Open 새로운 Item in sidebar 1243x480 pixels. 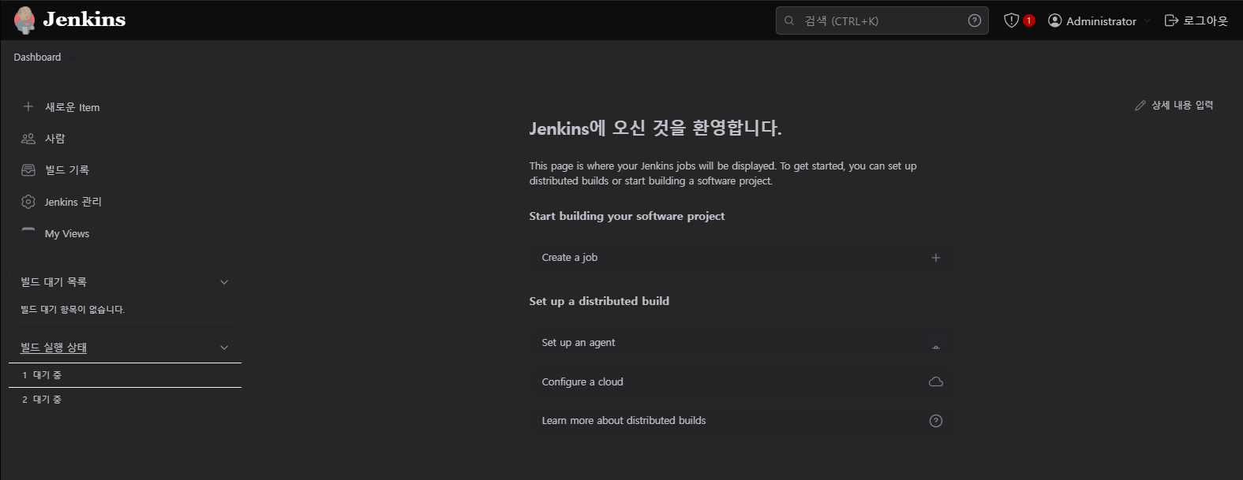coord(72,107)
